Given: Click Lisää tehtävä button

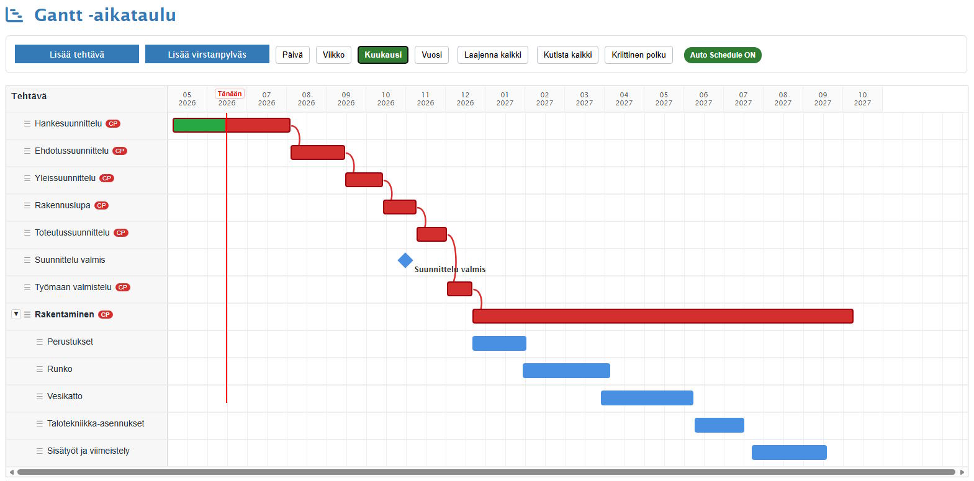Looking at the screenshot, I should (77, 54).
